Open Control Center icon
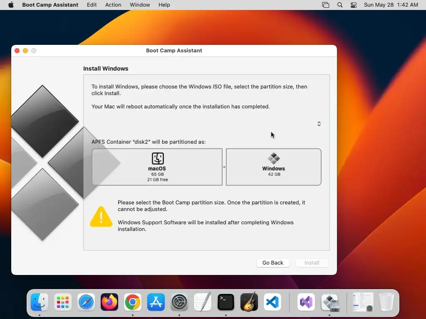The width and height of the screenshot is (426, 319). coord(354,5)
